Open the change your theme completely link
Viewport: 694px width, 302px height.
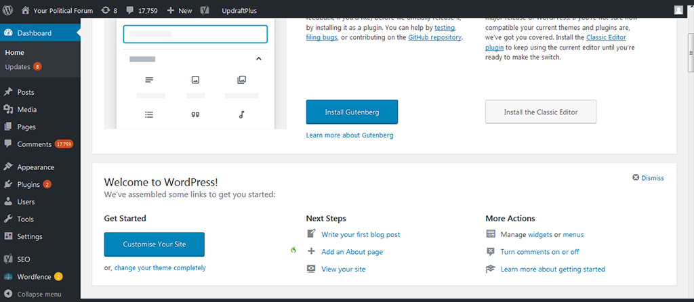pos(160,267)
